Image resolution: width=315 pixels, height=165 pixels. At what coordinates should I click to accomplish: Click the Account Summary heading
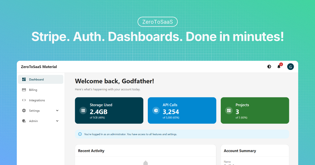tap(240, 151)
